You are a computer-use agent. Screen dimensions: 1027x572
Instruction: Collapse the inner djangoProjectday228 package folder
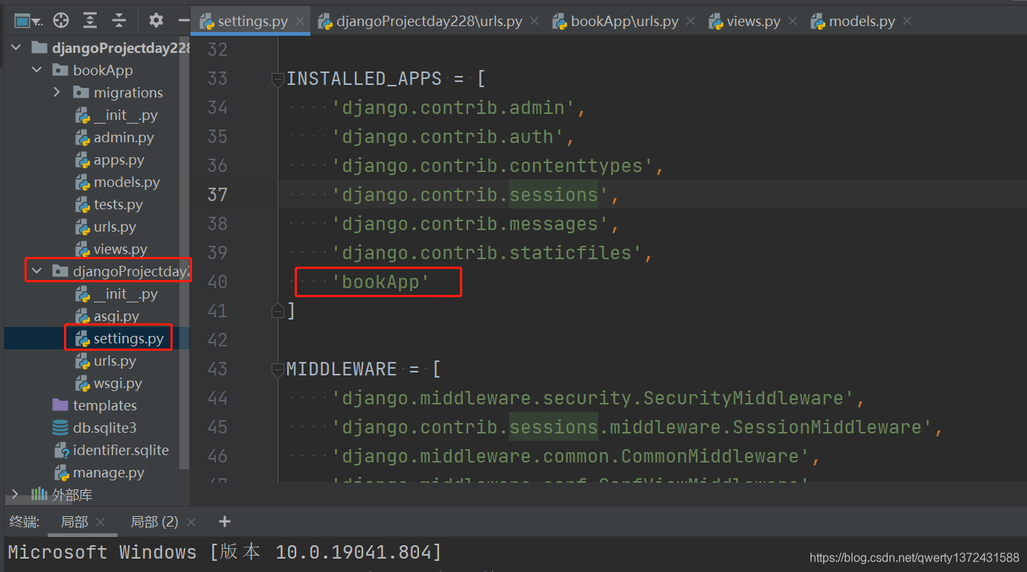point(36,272)
